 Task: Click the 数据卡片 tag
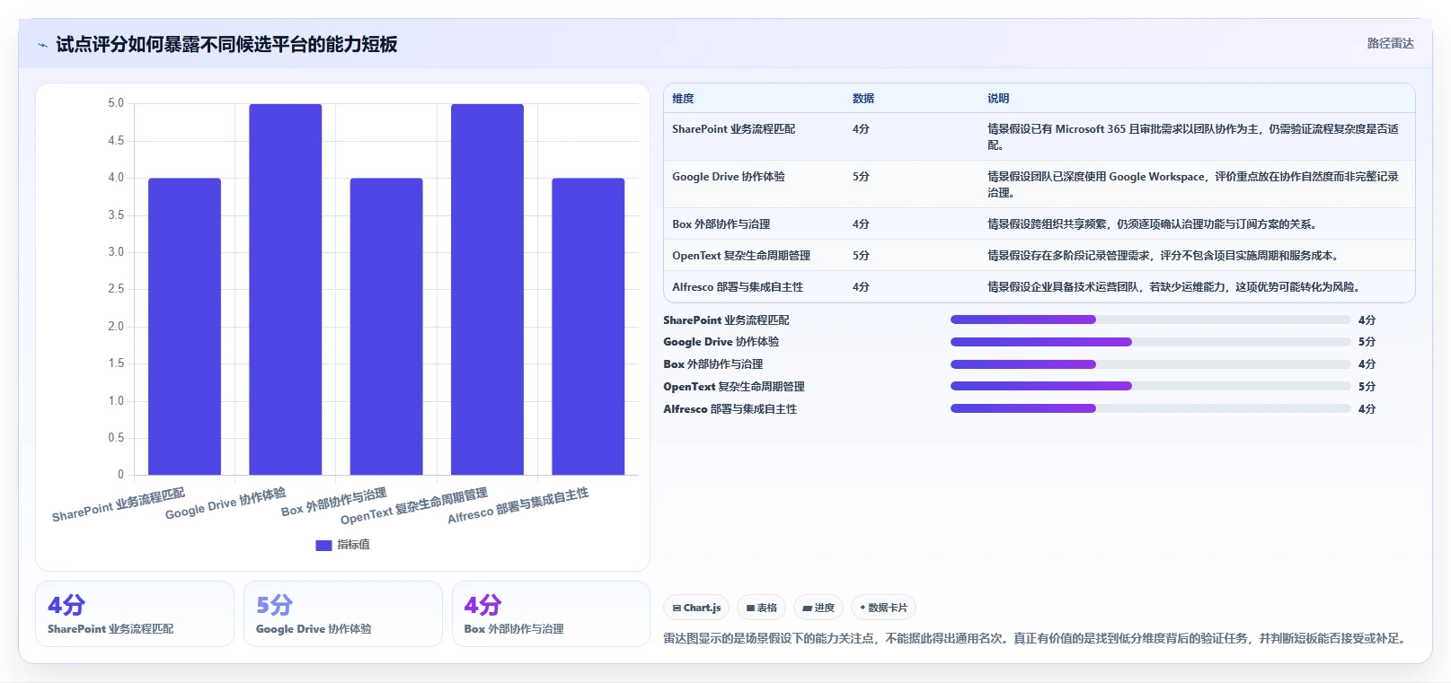tap(883, 608)
